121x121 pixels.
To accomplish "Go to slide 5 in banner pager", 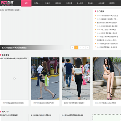I will coord(88,47).
